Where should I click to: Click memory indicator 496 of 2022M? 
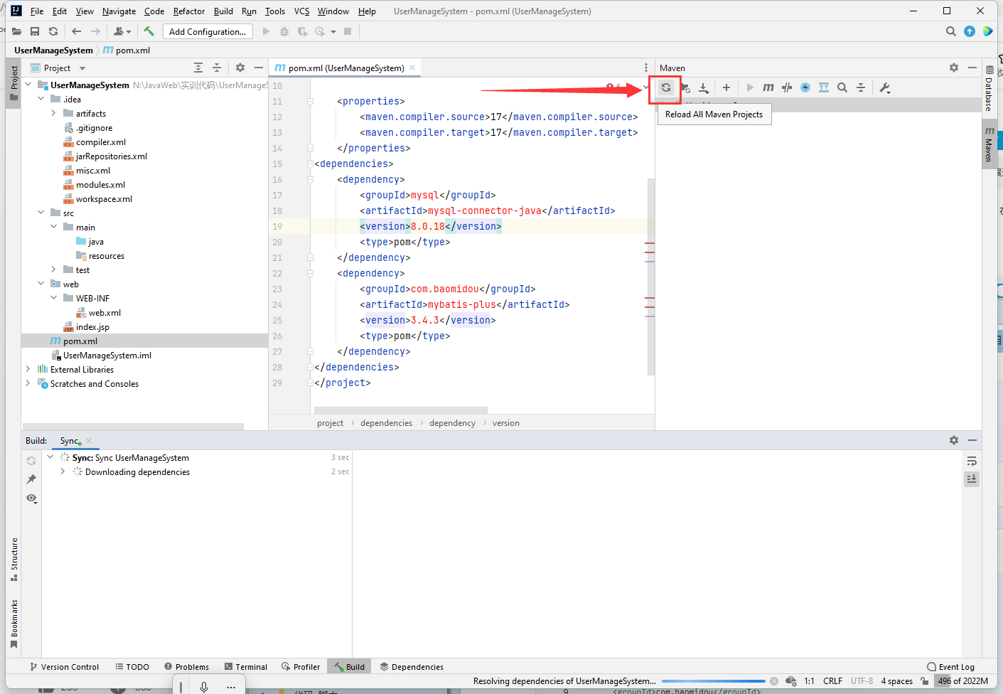point(963,681)
